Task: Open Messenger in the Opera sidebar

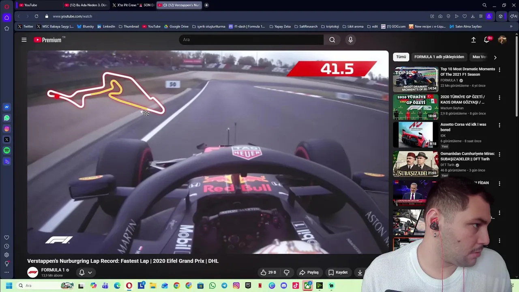Action: click(6, 107)
